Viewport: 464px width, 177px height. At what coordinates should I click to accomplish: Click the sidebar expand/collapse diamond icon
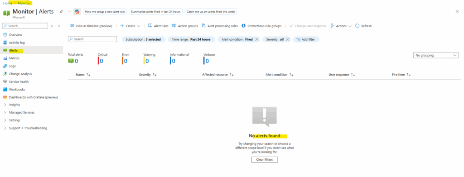click(x=52, y=26)
